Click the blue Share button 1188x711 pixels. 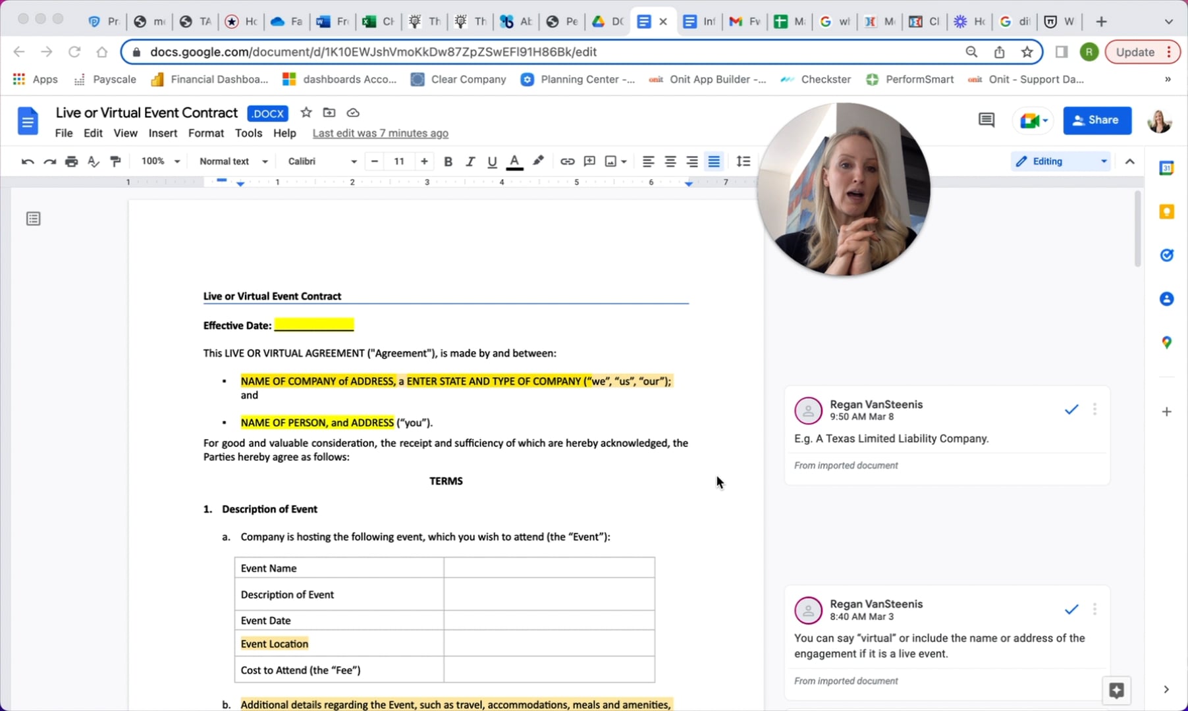1097,120
